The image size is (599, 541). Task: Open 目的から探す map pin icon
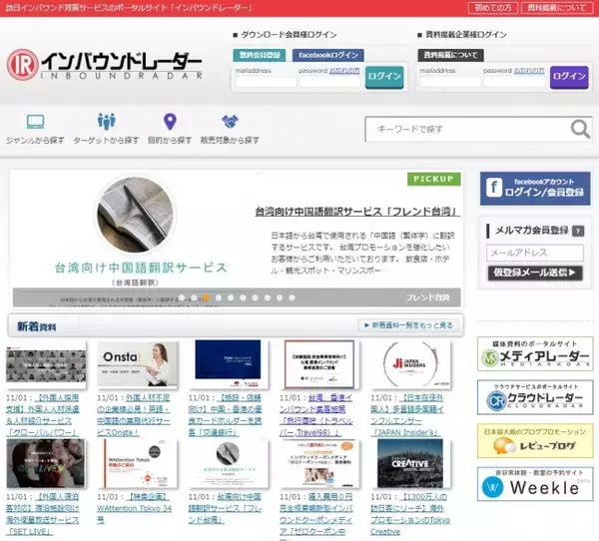click(x=170, y=122)
